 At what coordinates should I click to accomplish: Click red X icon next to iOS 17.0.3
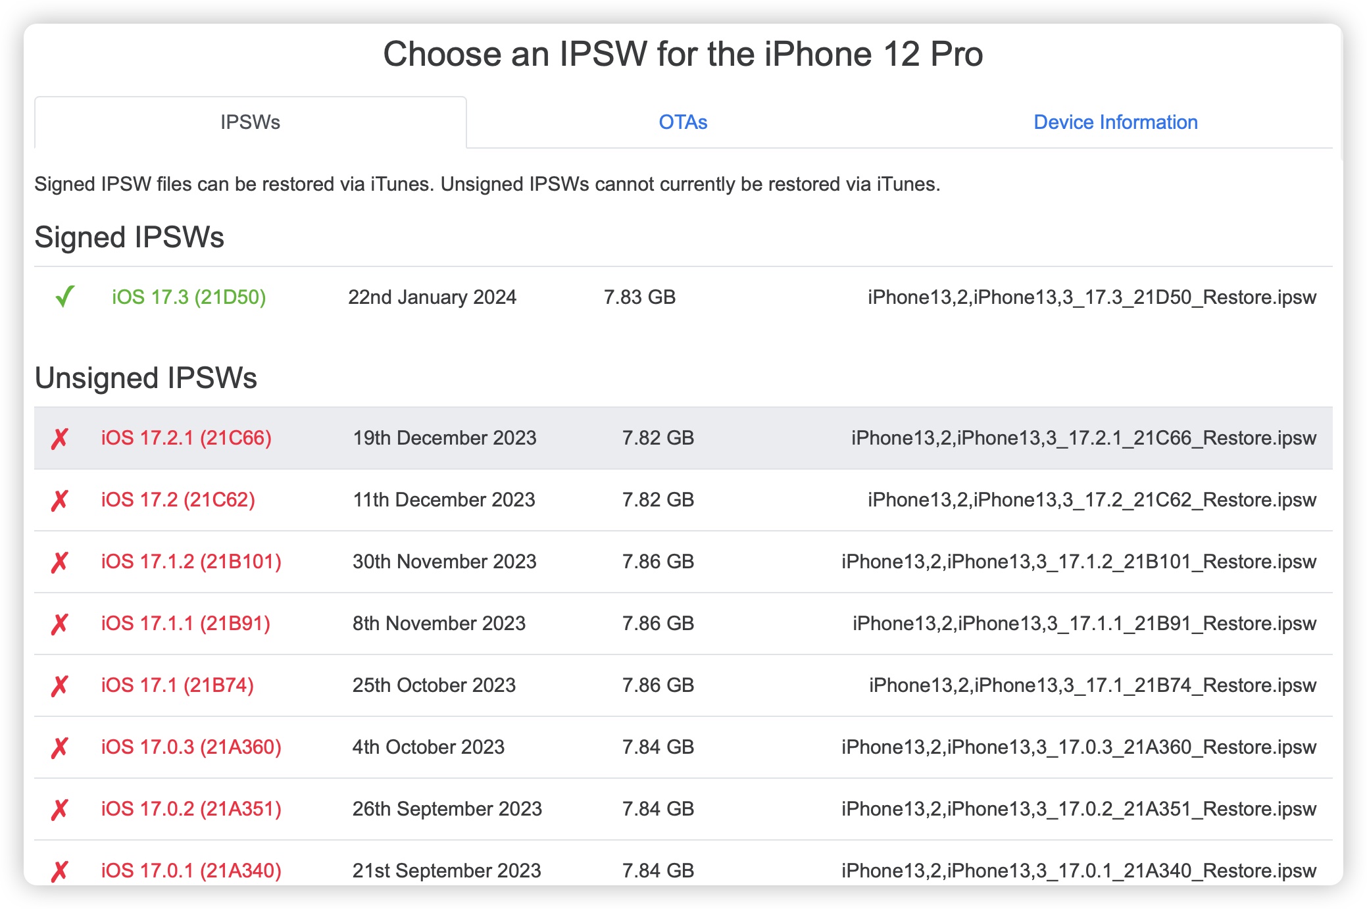pyautogui.click(x=60, y=747)
